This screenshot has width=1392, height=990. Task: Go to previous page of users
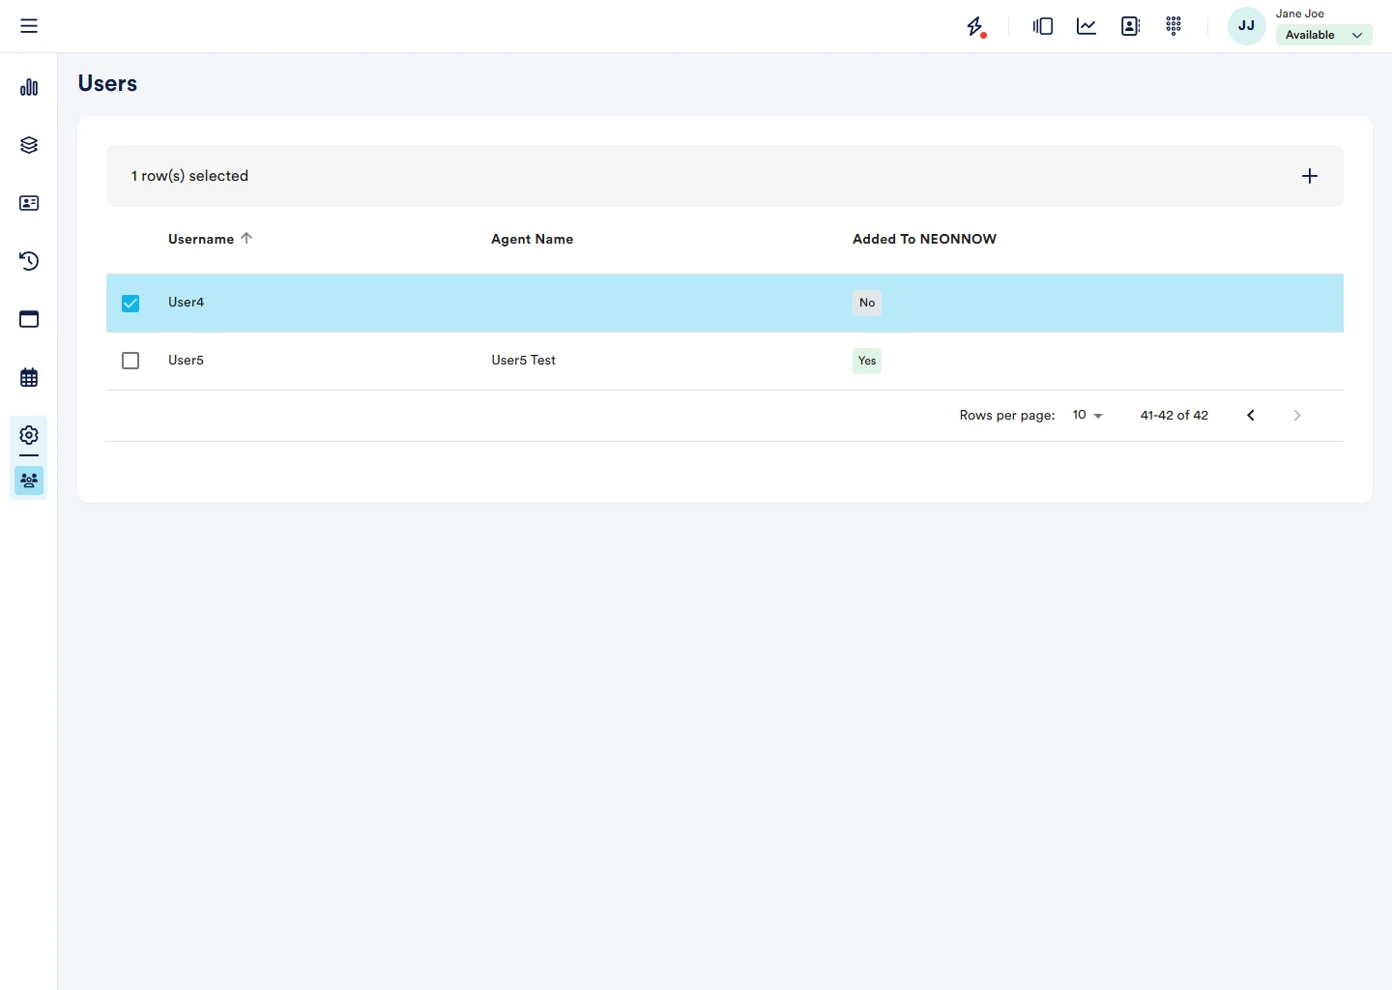pos(1251,416)
